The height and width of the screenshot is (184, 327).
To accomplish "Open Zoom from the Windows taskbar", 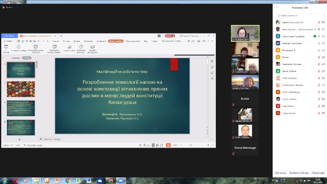I will click(x=121, y=180).
